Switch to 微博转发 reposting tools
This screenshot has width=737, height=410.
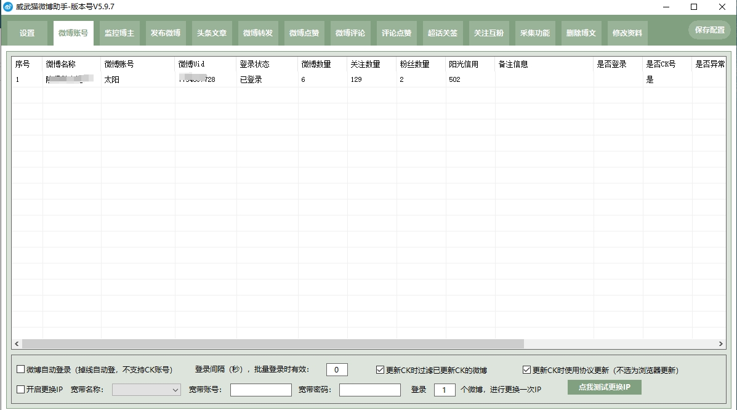pos(257,33)
